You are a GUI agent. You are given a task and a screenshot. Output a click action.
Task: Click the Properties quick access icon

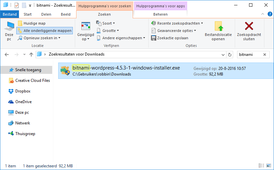[17, 5]
